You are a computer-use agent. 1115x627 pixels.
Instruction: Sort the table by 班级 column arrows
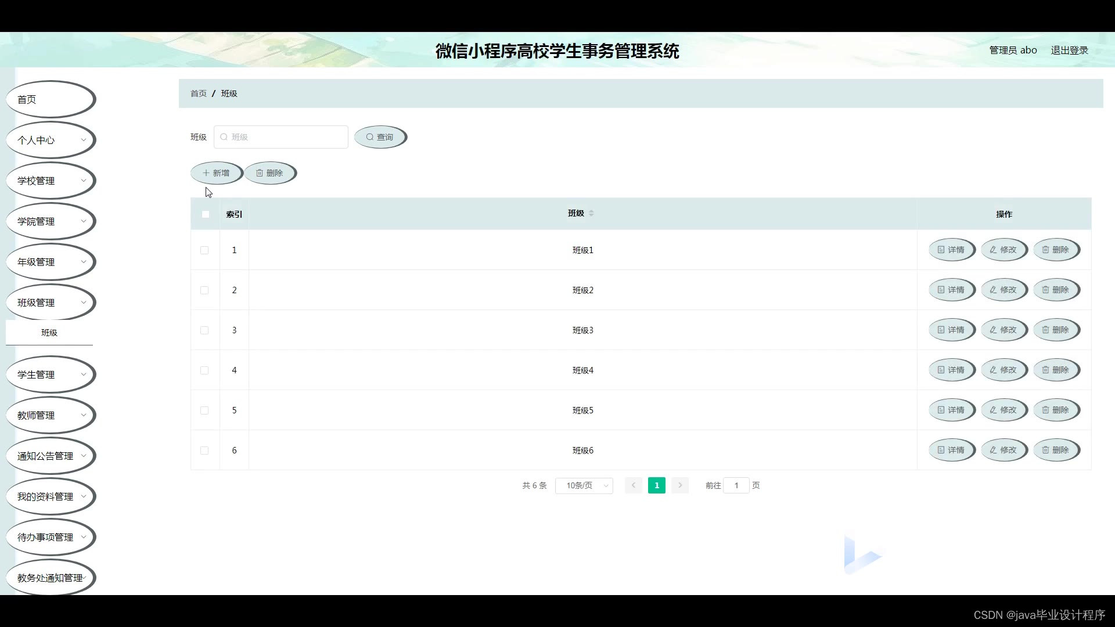[592, 213]
